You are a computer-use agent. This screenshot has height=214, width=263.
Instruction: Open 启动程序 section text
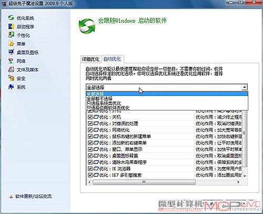tap(25, 26)
